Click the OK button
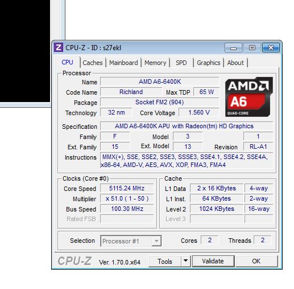 pyautogui.click(x=256, y=261)
